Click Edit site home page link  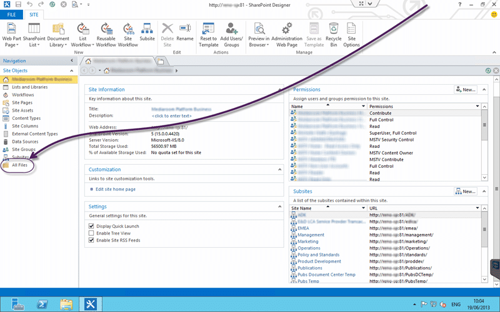[116, 189]
